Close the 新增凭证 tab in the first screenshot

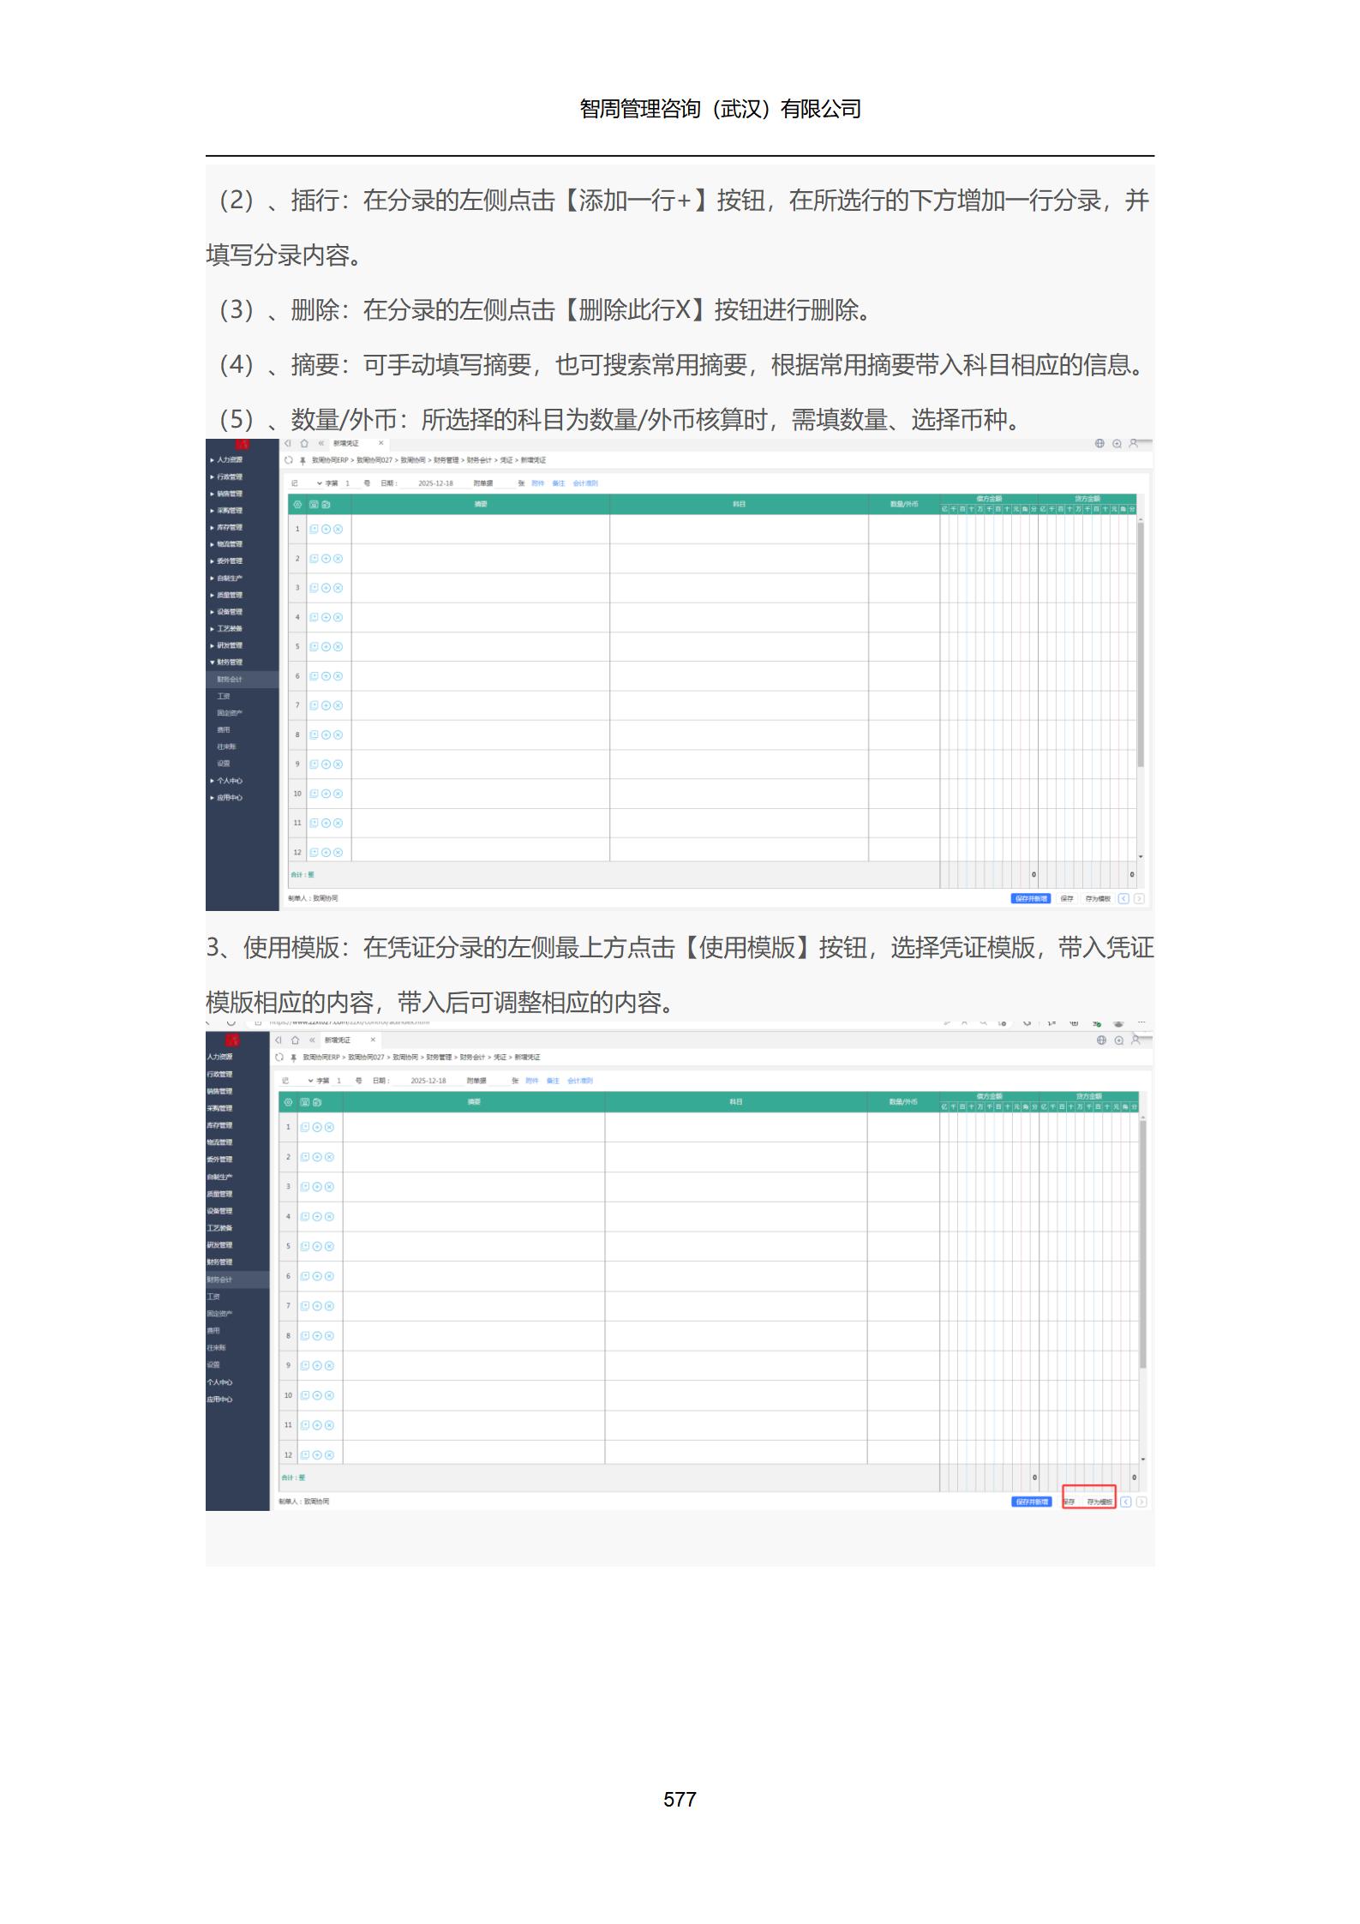click(380, 443)
